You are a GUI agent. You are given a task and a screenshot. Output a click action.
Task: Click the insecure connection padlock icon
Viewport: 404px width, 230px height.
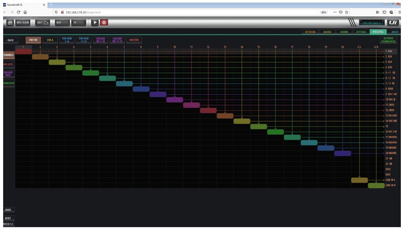[x=62, y=12]
